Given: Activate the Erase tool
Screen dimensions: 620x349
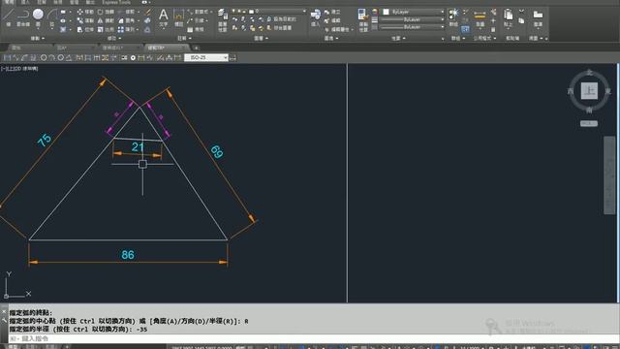Looking at the screenshot, I should [148, 13].
